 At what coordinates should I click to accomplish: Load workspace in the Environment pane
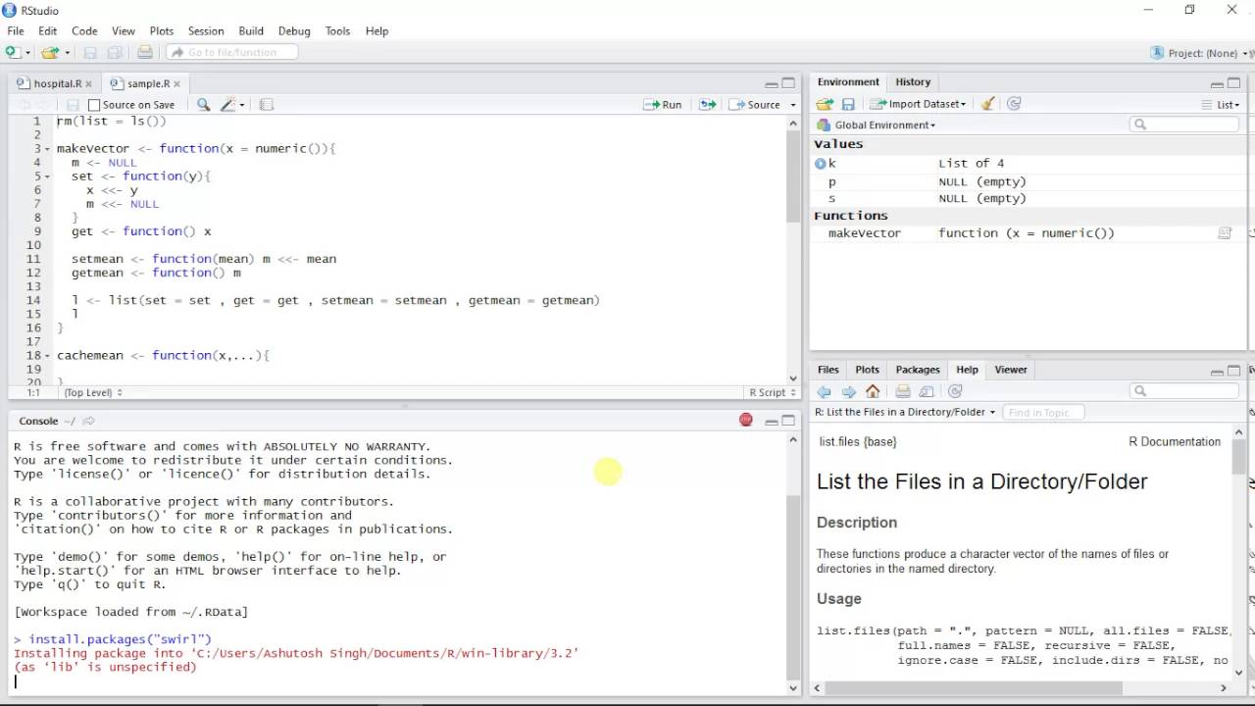[x=825, y=104]
